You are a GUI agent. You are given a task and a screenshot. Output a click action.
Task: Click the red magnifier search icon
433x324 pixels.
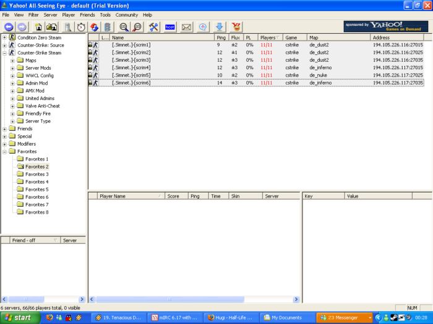137,27
